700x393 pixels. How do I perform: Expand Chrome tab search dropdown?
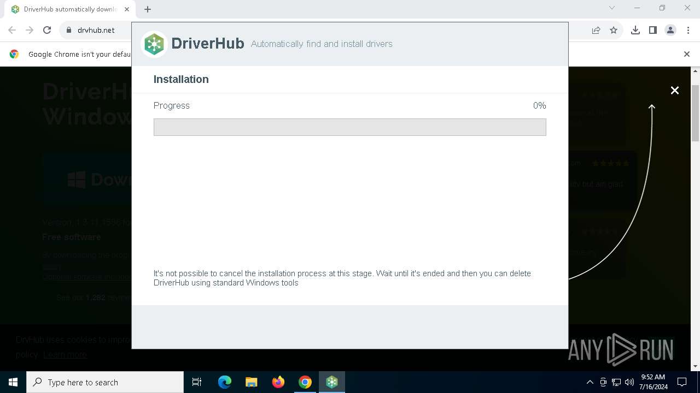coord(612,8)
